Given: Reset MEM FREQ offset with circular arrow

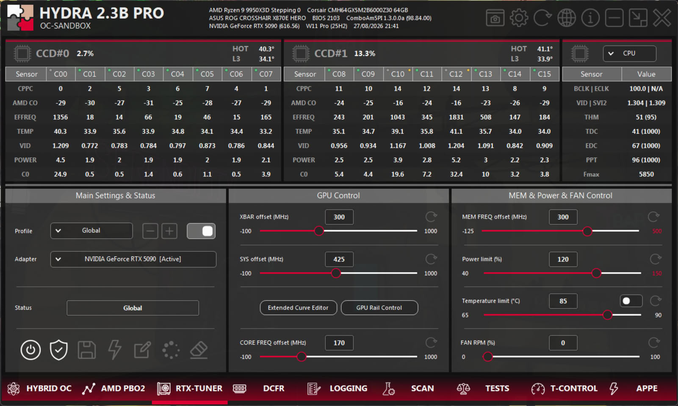Looking at the screenshot, I should pos(653,217).
